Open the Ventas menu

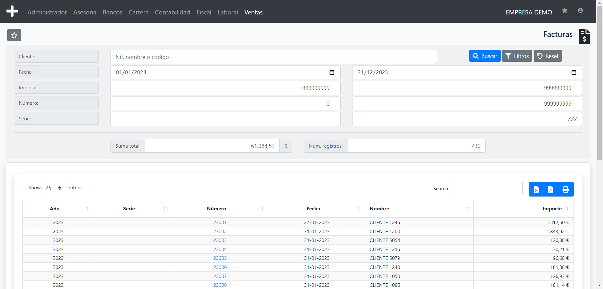click(253, 12)
